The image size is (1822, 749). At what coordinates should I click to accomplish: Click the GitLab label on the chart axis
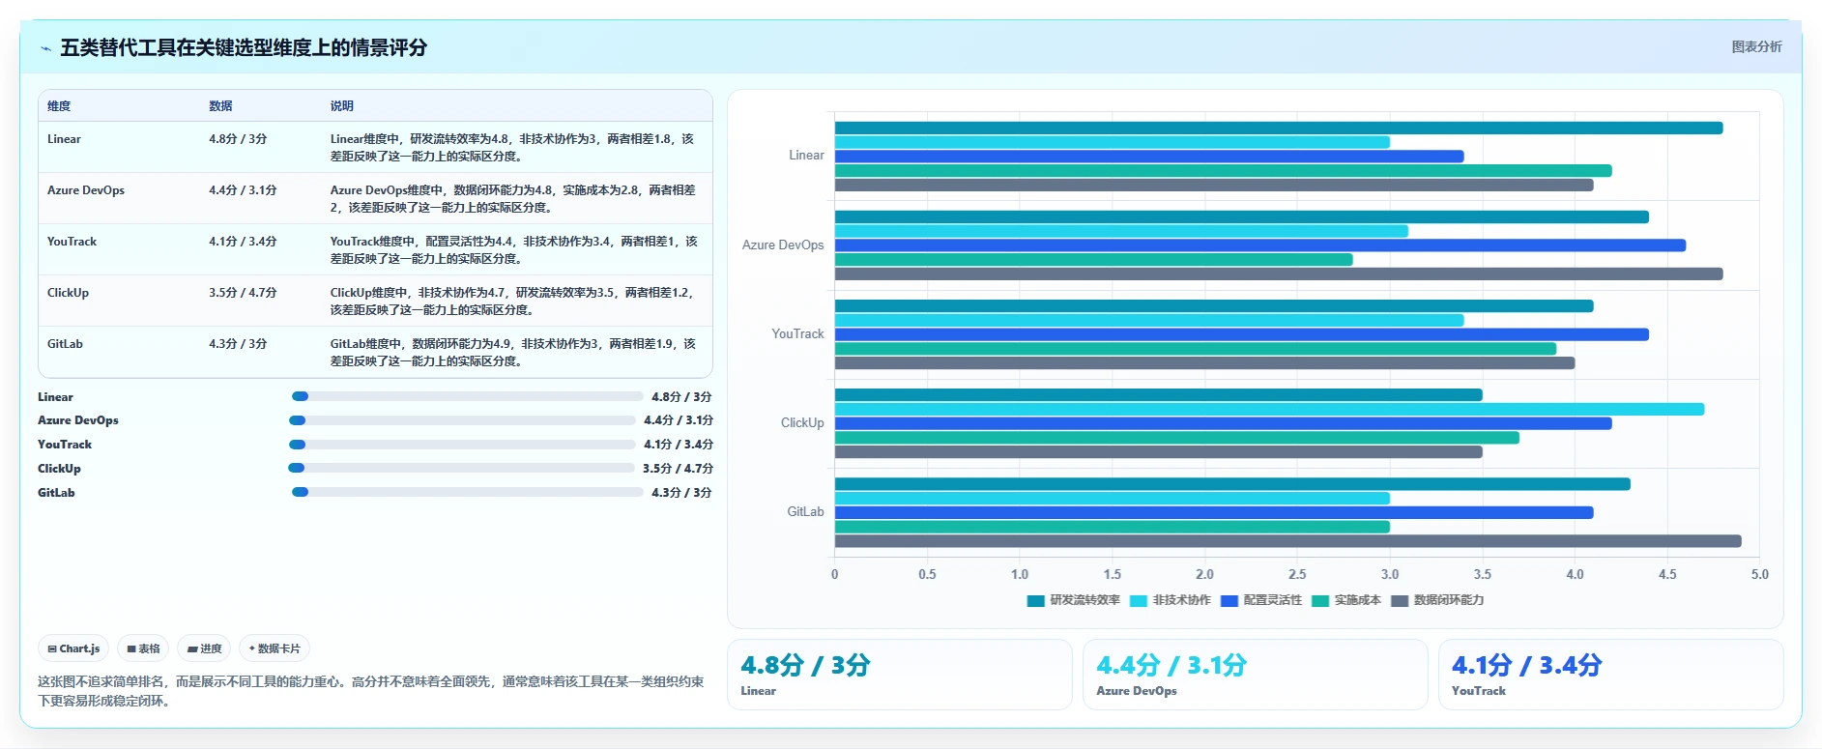[805, 512]
